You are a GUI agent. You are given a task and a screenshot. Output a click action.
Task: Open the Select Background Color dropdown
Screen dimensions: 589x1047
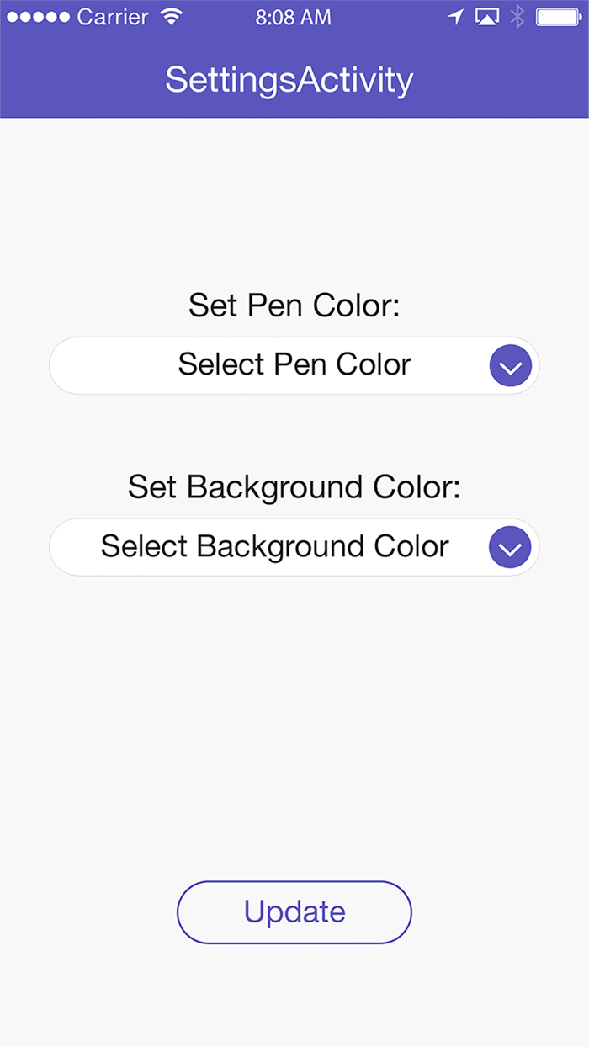click(294, 547)
